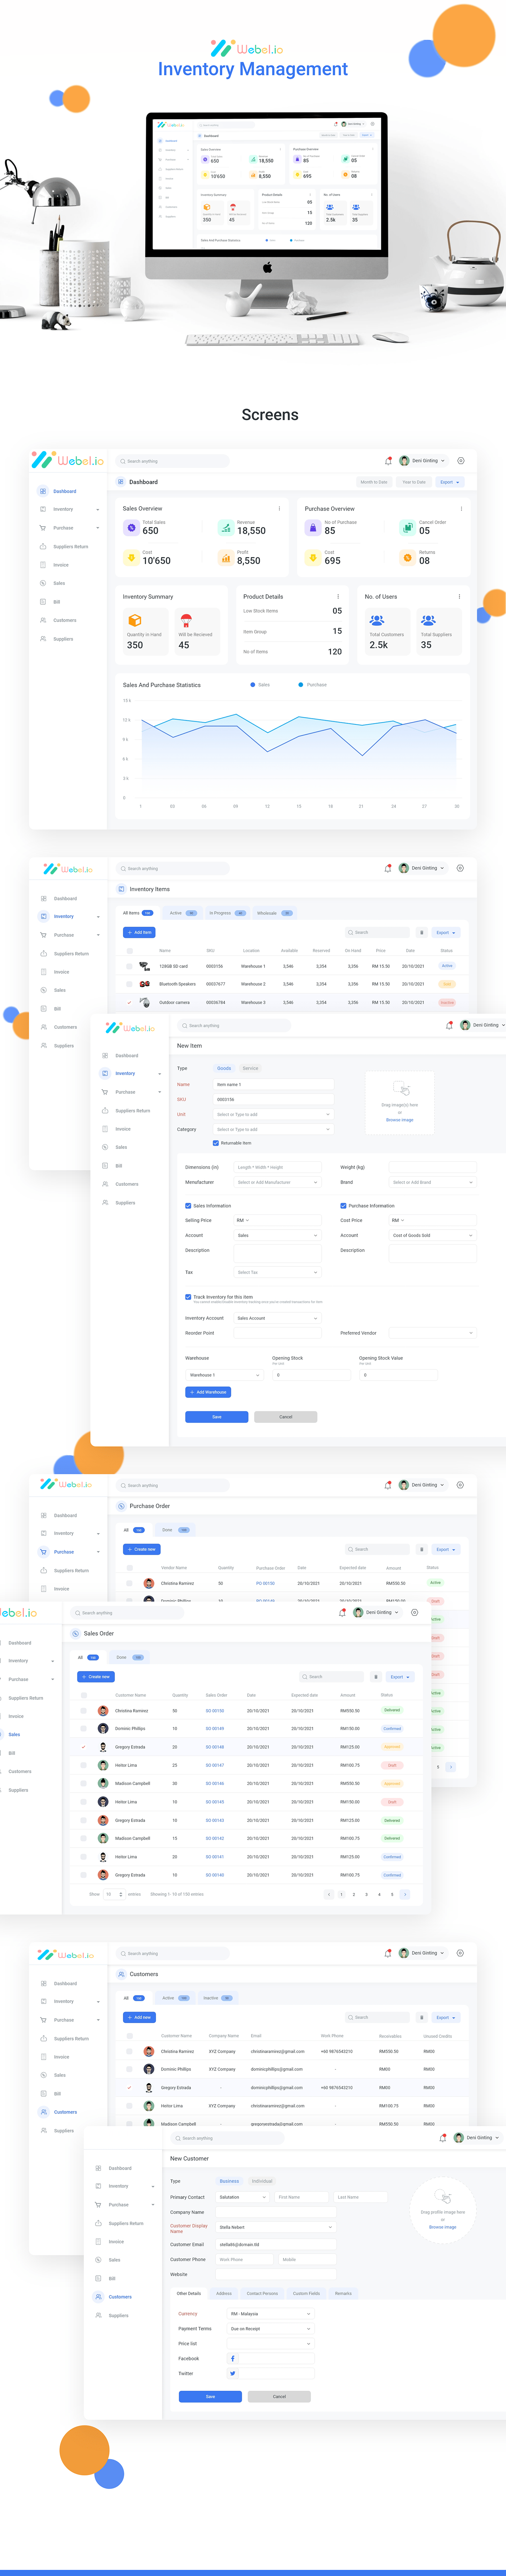Screen dimensions: 506x2576
Task: Click Quantity in Hand box icon
Action: click(135, 620)
